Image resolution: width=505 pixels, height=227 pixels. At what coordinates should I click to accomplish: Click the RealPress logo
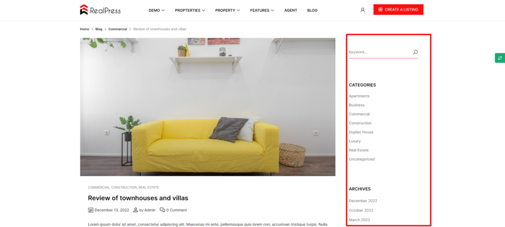click(100, 10)
